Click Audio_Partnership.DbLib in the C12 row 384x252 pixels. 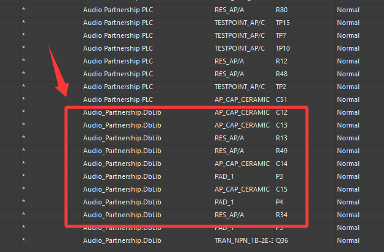click(x=122, y=112)
